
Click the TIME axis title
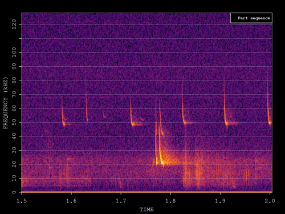point(146,209)
